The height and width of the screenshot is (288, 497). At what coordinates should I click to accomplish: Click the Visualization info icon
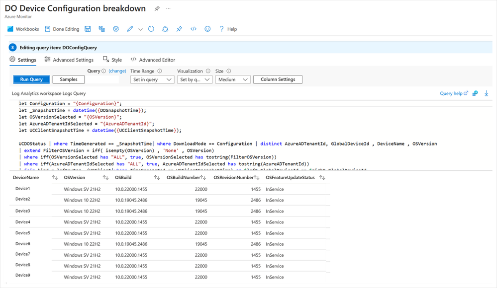208,71
